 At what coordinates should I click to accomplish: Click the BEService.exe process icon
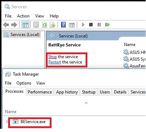pos(16,122)
